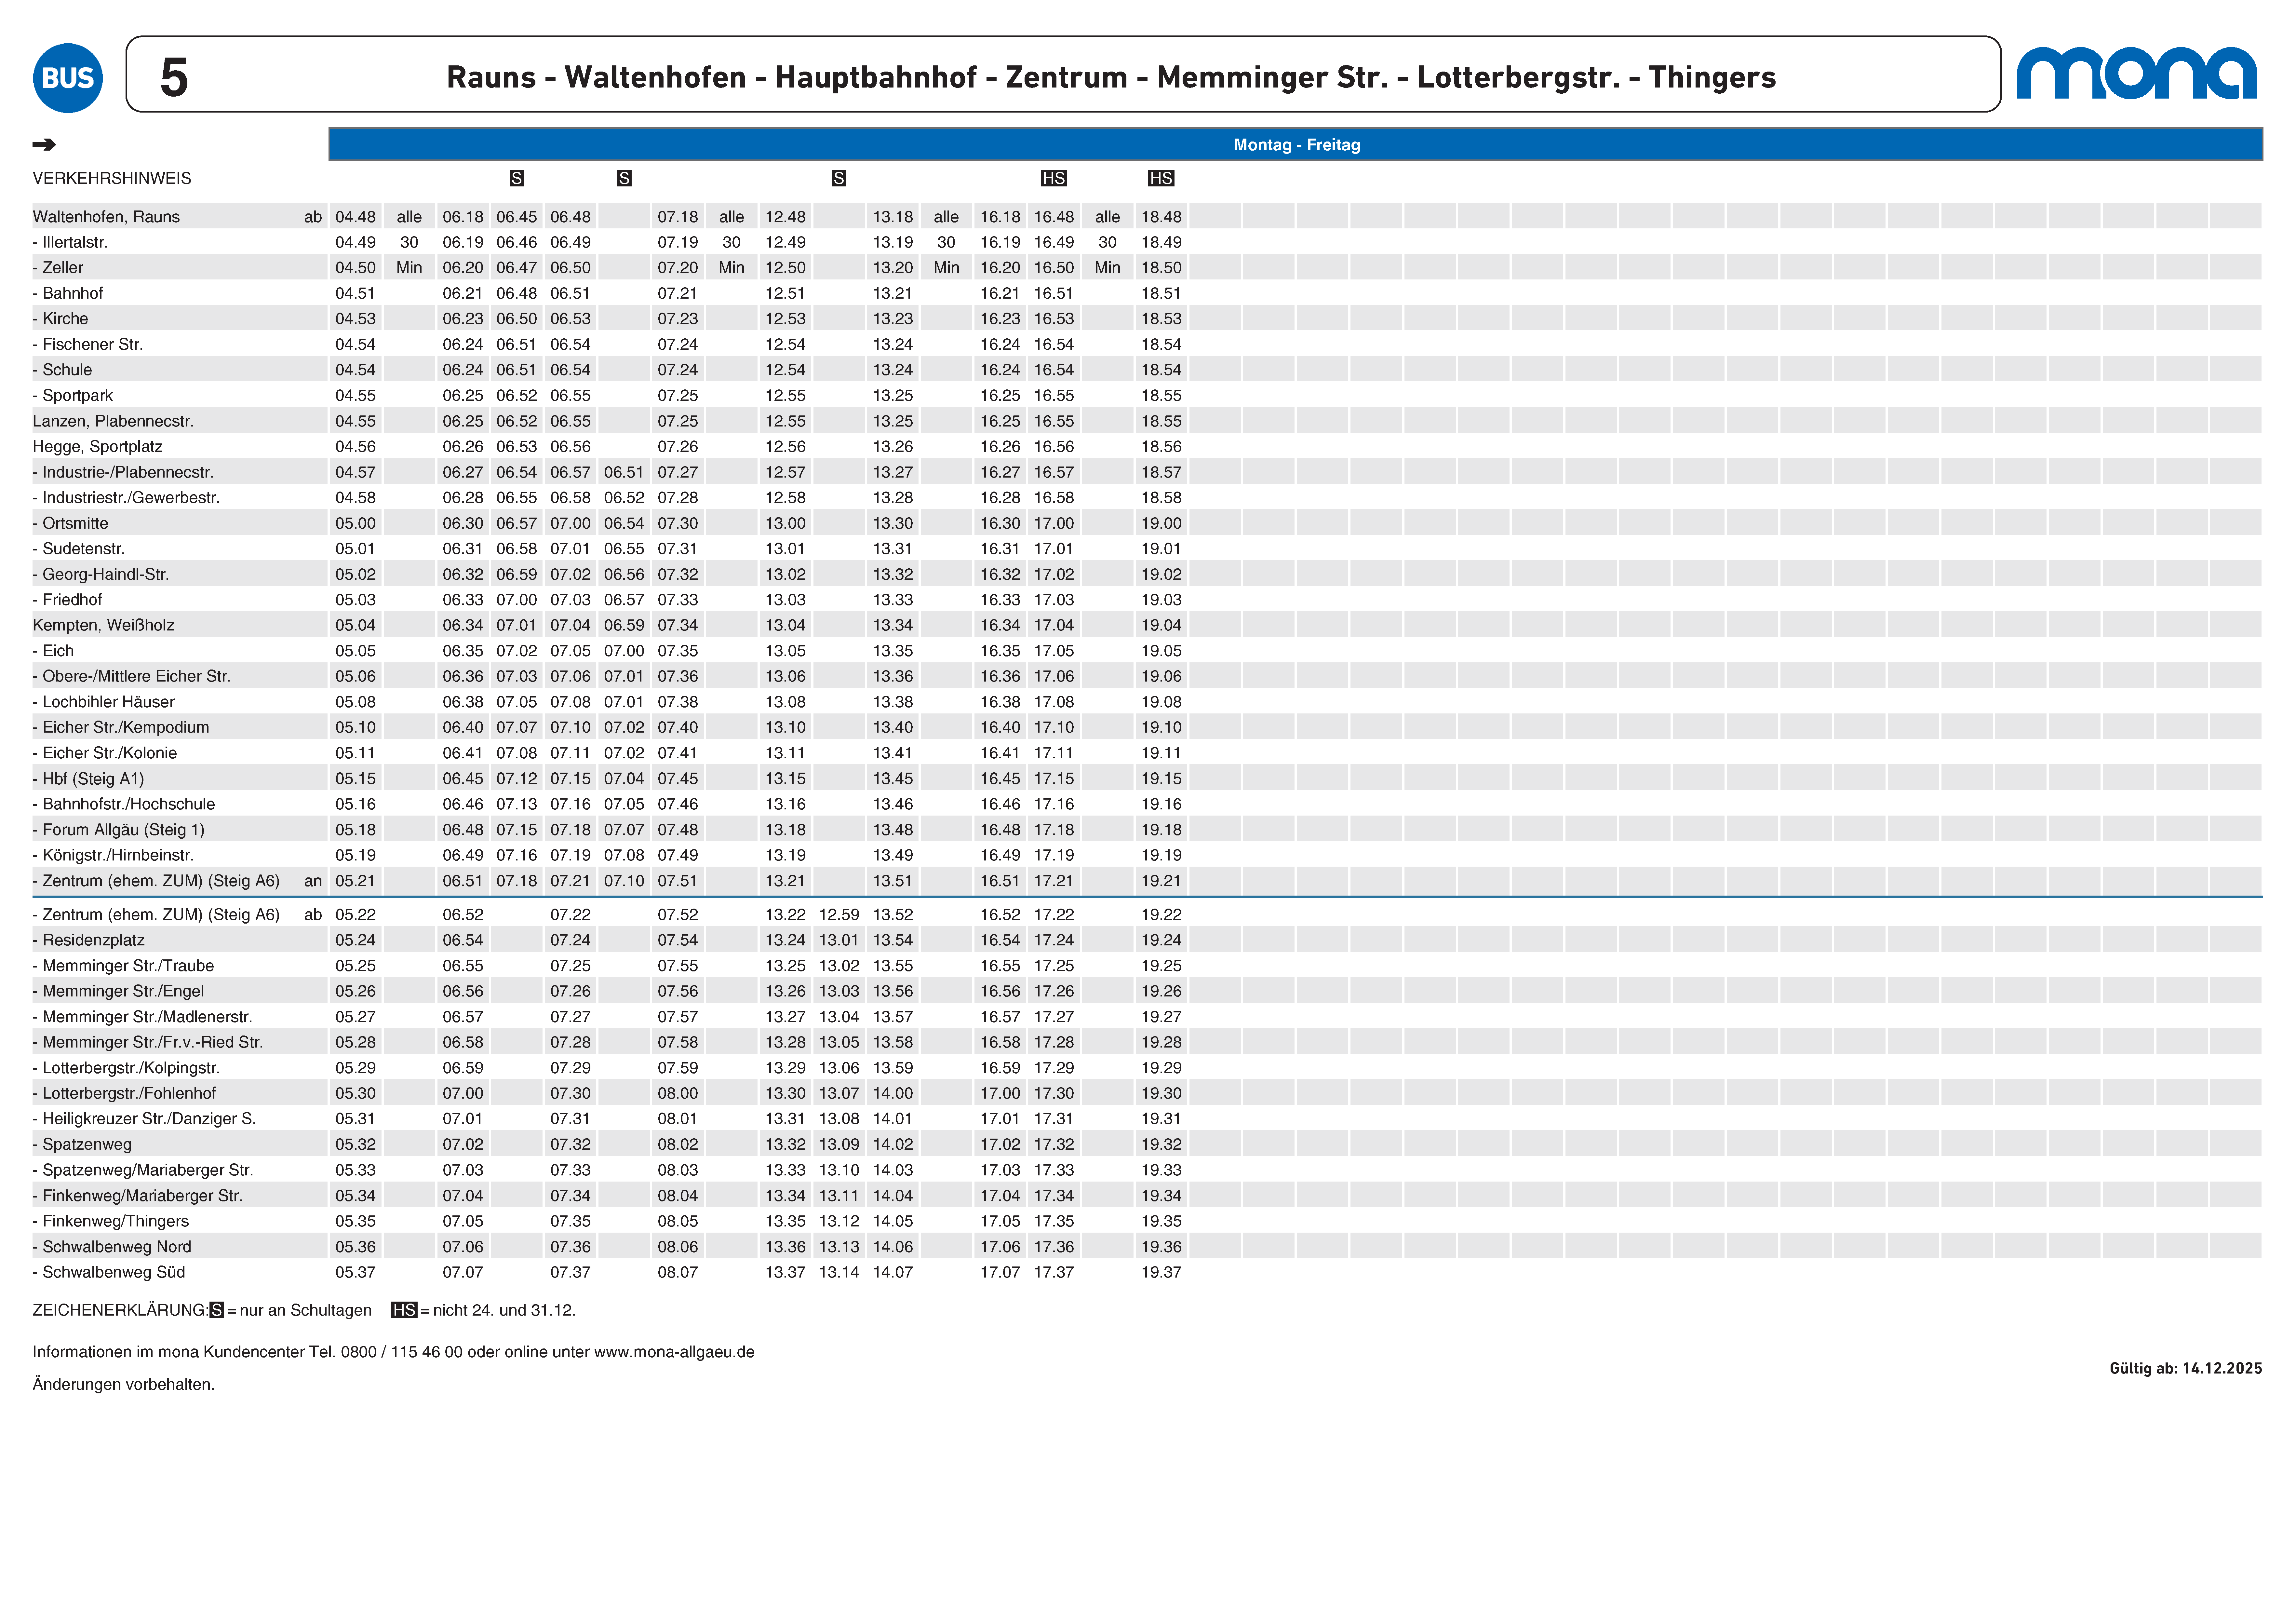
Task: Click the S marker above 06.51 column
Action: (624, 178)
